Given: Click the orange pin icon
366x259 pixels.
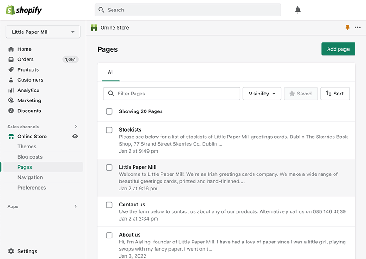Looking at the screenshot, I should click(348, 27).
